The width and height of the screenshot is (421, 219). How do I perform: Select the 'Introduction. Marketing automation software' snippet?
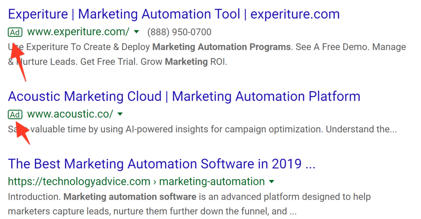coord(189,204)
